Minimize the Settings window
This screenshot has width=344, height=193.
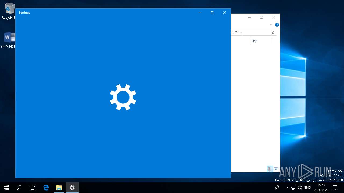point(200,13)
